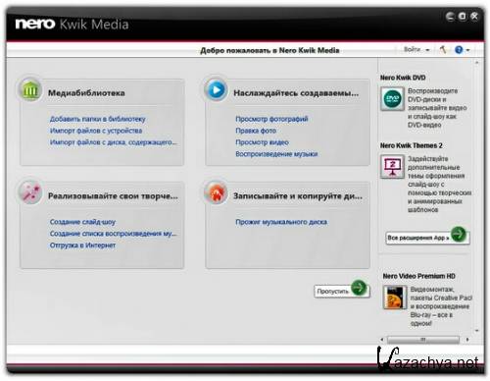Click the hammer options icon in header
The width and height of the screenshot is (490, 381).
443,50
